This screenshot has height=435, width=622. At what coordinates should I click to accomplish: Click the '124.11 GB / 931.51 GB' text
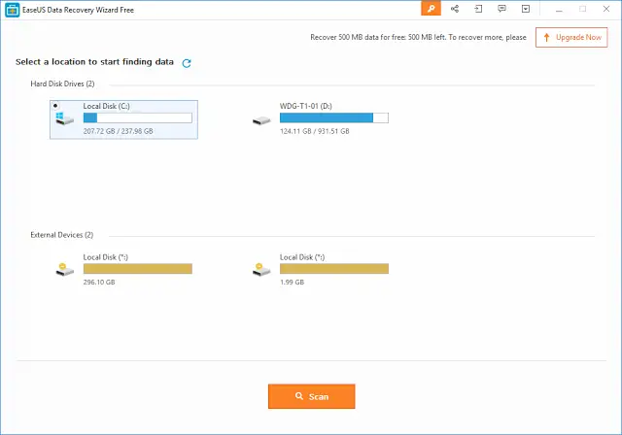click(315, 131)
